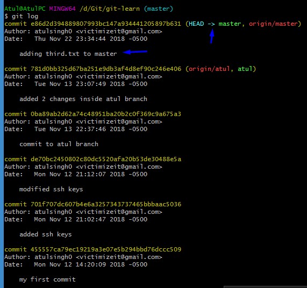Click the 'my first commit' message
Viewport: 307px width, 288px height.
tap(47, 279)
